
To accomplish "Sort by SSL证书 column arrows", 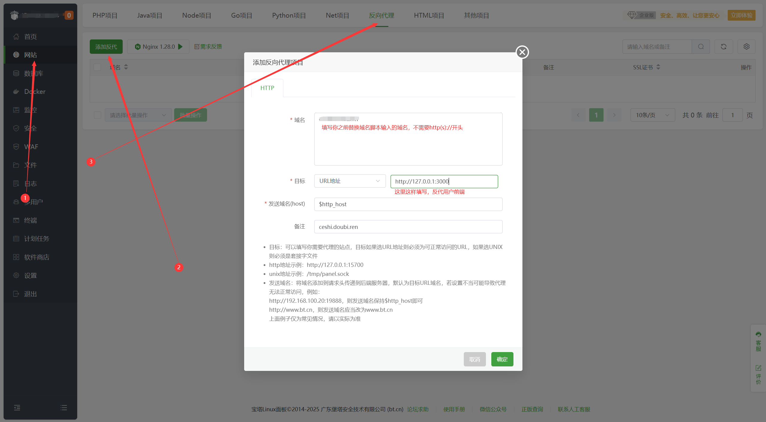I will click(x=658, y=67).
